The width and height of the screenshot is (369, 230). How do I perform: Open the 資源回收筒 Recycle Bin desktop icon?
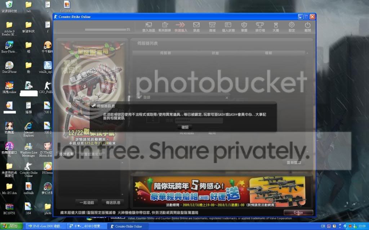tap(9, 6)
